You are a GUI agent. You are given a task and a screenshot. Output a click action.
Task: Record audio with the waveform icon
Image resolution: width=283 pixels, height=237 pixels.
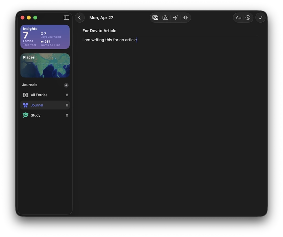[185, 17]
